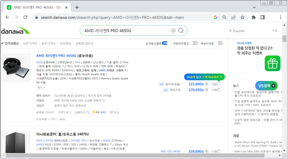Click the zoom magnifier icon in address bar
Screen dimensions: 288x159
(224, 17)
